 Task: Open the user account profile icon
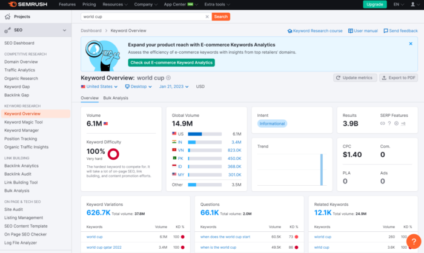click(412, 4)
